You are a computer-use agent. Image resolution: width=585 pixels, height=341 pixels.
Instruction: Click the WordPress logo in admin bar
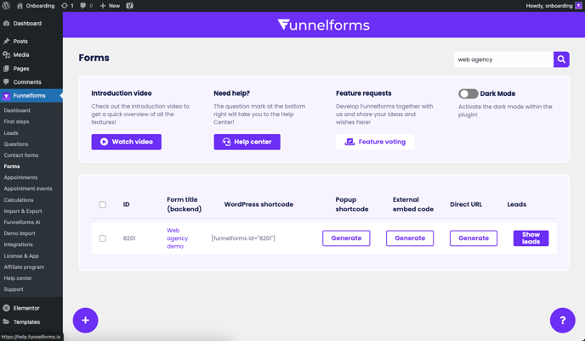click(6, 6)
